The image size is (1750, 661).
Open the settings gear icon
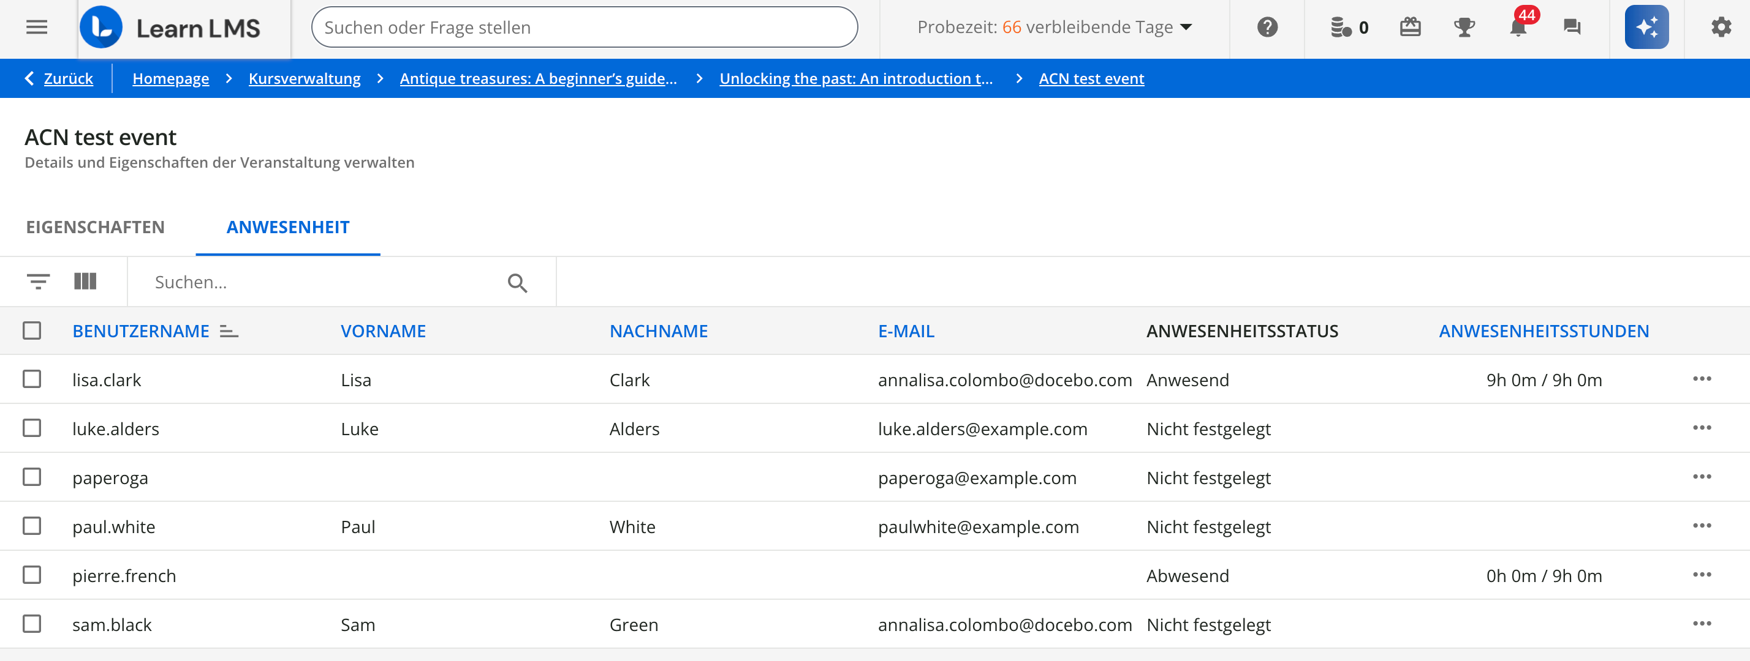[1721, 27]
